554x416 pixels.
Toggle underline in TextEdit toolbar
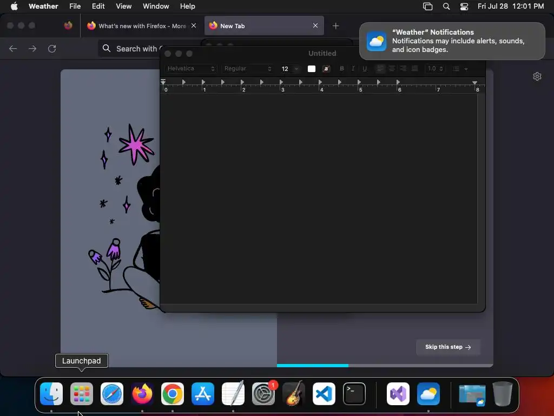tap(365, 69)
